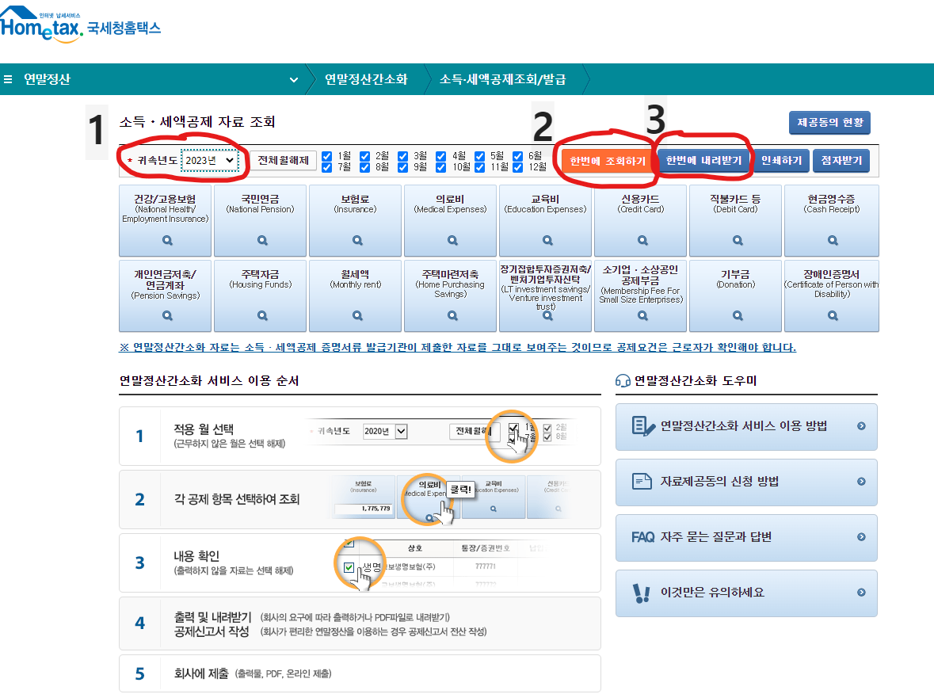Open the 기부금 (Donation) search icon
The height and width of the screenshot is (694, 934).
[x=735, y=315]
